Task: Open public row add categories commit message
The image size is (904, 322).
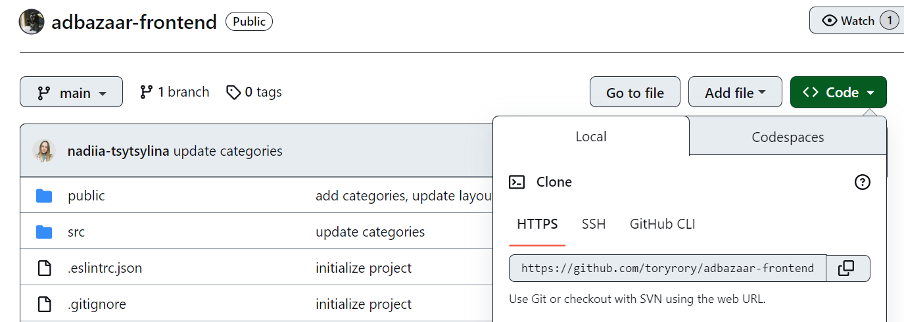Action: point(404,196)
